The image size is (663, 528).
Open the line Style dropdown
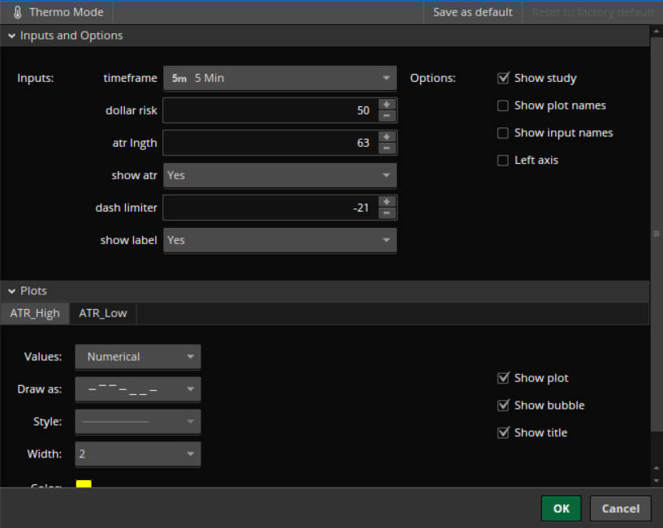(138, 422)
